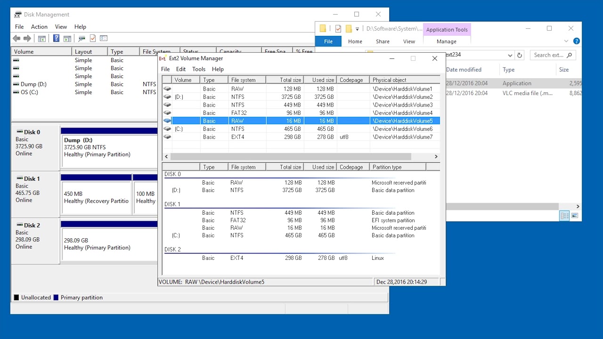
Task: Click Disk Management title bar app icon
Action: tap(18, 15)
